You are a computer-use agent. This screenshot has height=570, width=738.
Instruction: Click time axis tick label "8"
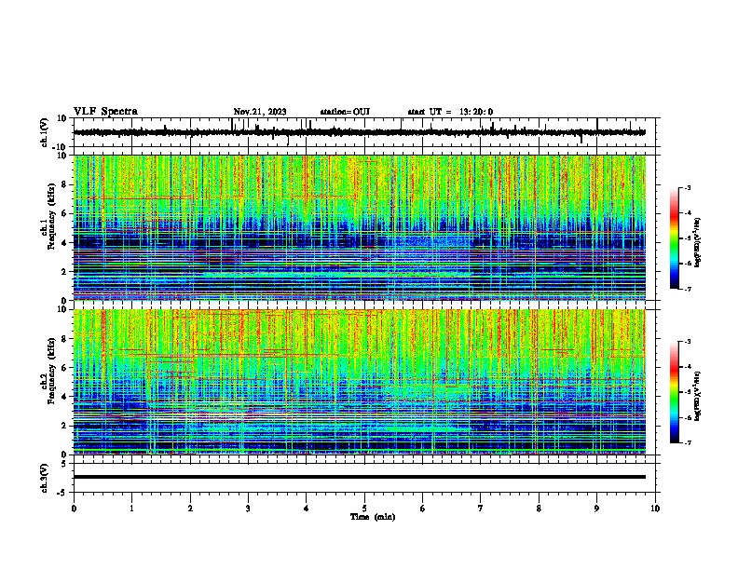[x=539, y=509]
